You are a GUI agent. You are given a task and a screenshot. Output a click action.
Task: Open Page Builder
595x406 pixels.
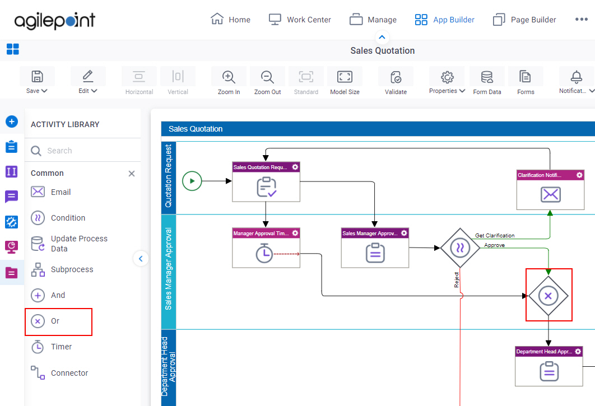[x=524, y=20]
